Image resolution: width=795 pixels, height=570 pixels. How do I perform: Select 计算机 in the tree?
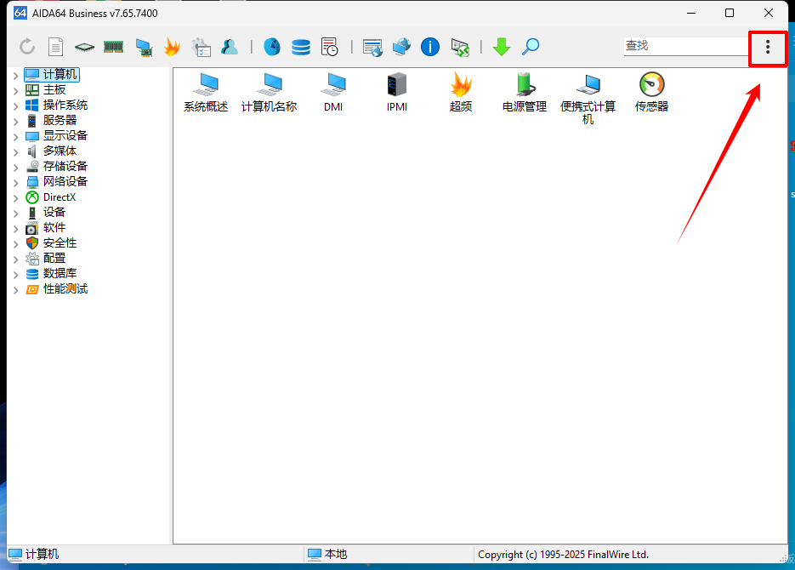(52, 75)
